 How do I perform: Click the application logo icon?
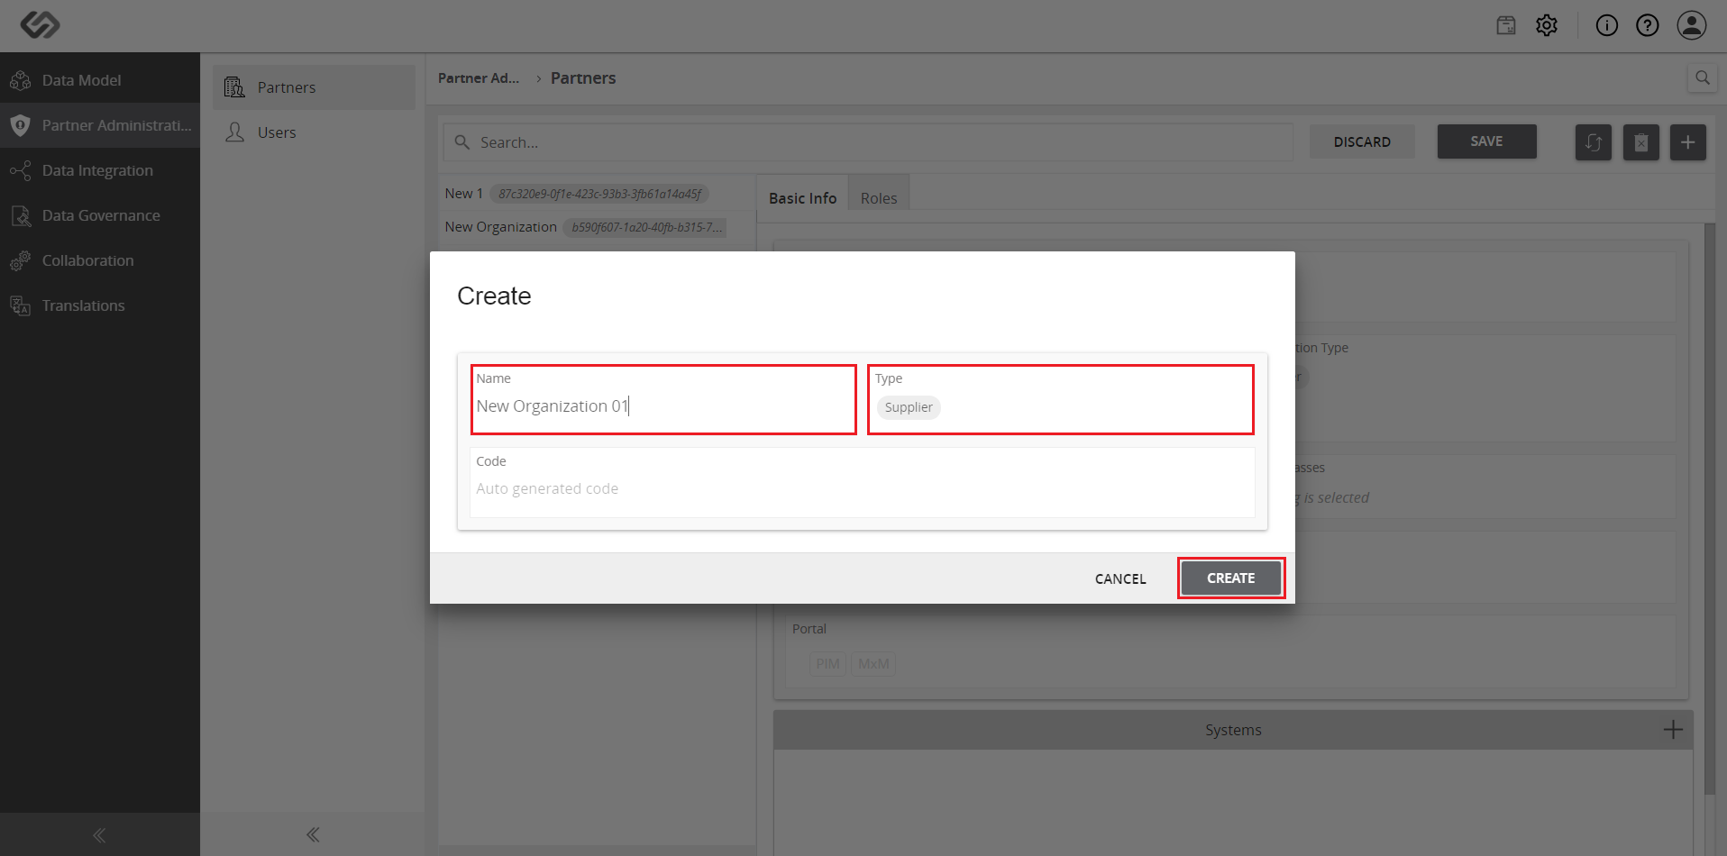[x=41, y=24]
